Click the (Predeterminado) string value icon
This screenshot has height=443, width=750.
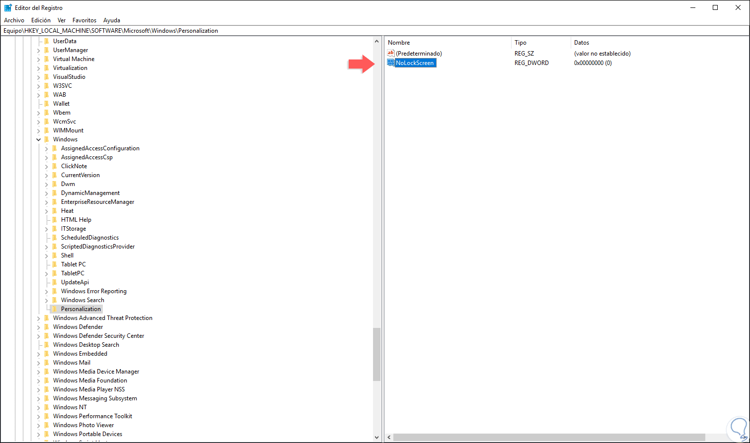(x=391, y=53)
